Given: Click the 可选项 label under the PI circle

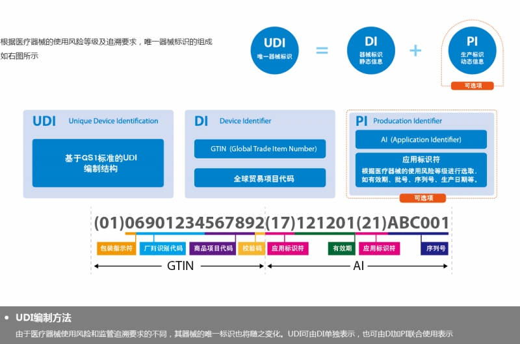Looking at the screenshot, I should (x=472, y=86).
